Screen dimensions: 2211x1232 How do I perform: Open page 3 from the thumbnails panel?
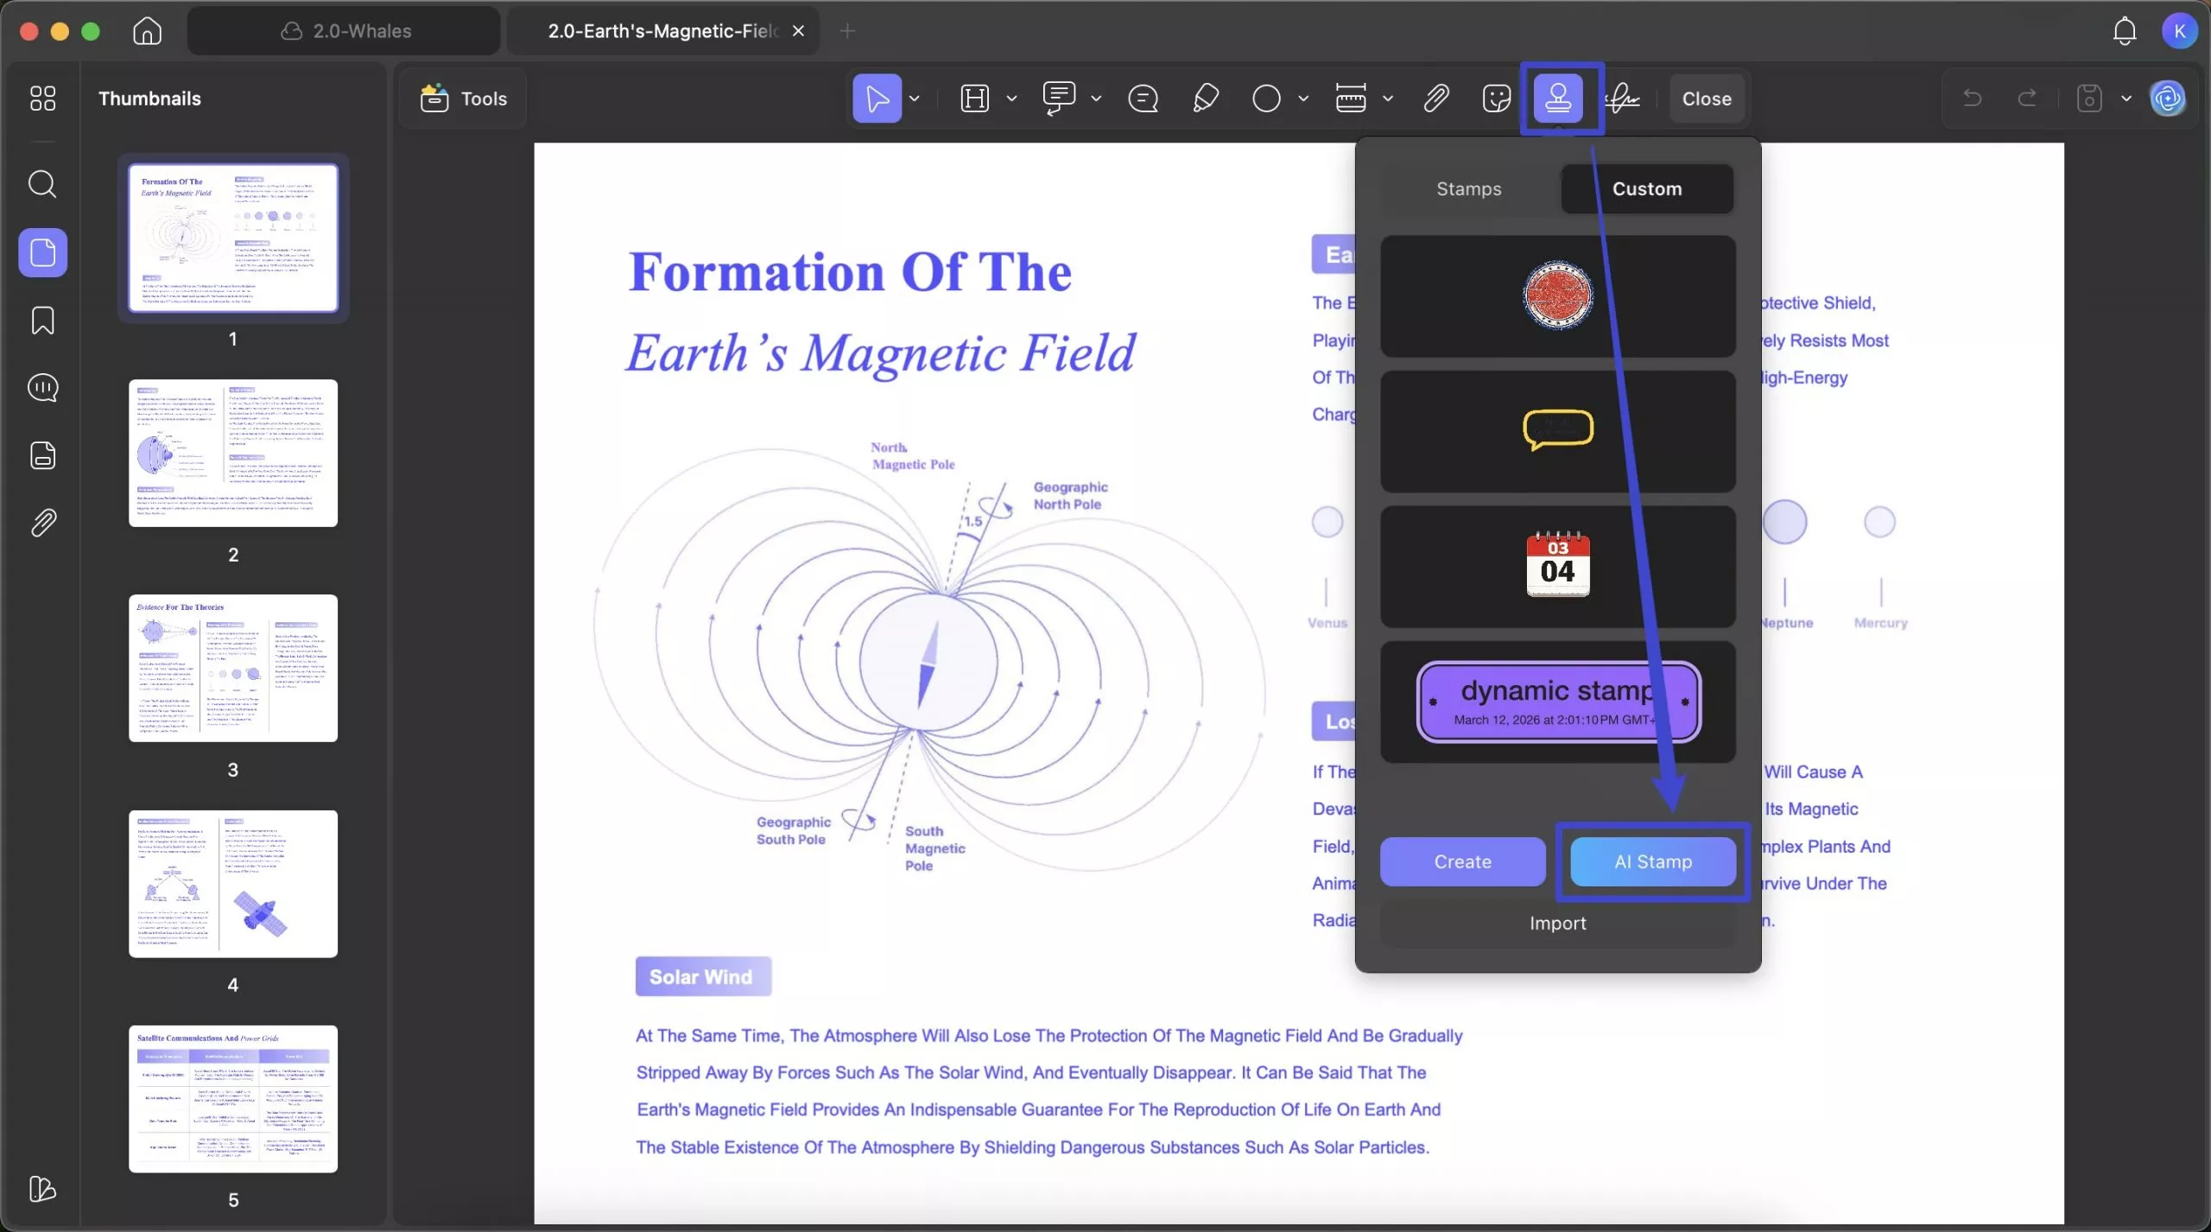pyautogui.click(x=233, y=668)
